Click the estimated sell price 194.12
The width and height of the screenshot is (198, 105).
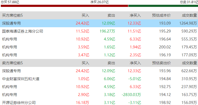pos(165,95)
